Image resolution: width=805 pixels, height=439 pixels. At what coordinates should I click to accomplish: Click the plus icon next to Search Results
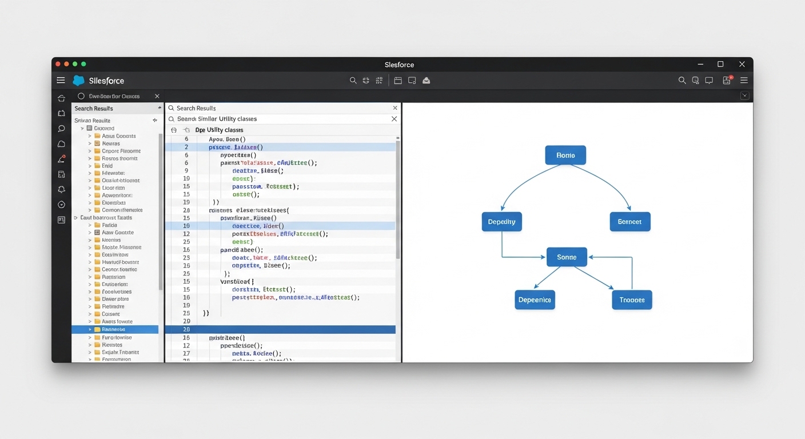coord(154,120)
